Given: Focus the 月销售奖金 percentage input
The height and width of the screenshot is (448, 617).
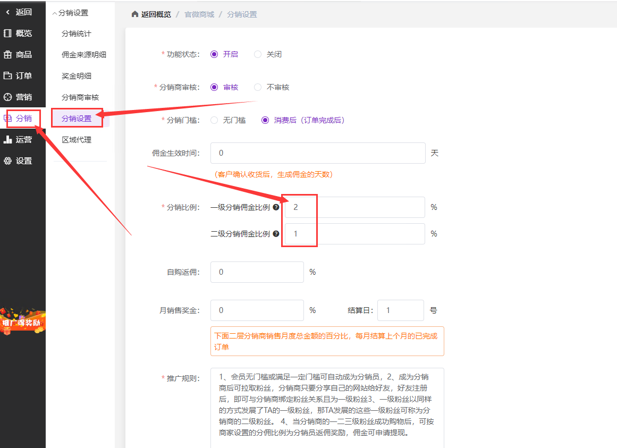Looking at the screenshot, I should (257, 310).
